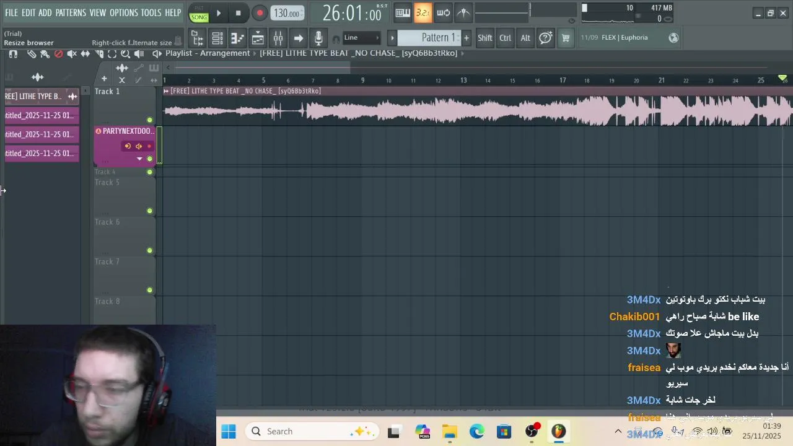Click the master volume slider

click(x=502, y=13)
